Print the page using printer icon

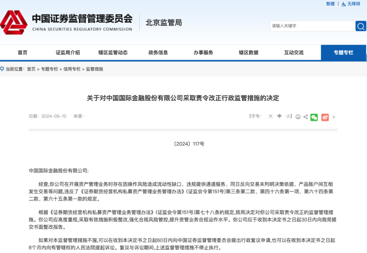point(298,117)
